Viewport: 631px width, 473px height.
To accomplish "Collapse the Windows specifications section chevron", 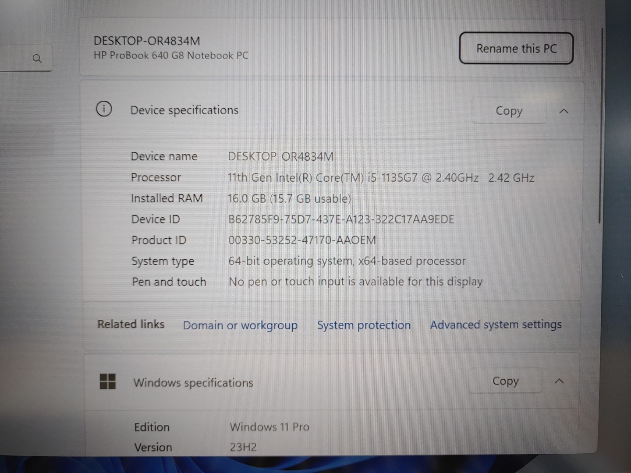I will [x=559, y=381].
